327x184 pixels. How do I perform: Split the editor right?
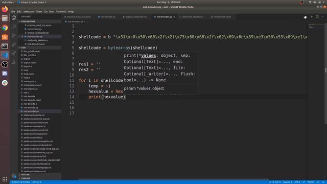(317, 17)
